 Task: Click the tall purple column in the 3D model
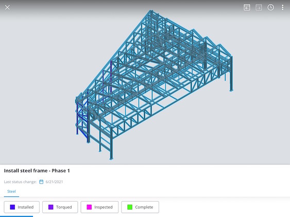click(x=111, y=76)
